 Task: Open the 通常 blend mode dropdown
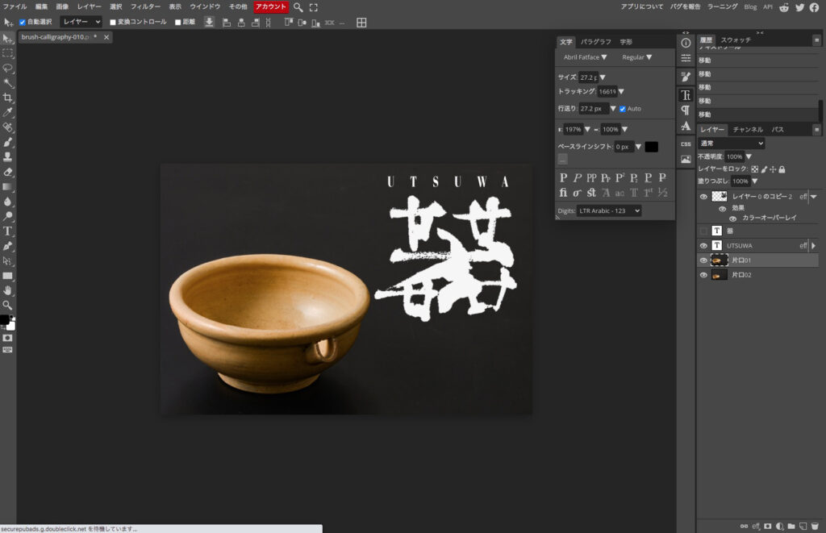click(732, 144)
